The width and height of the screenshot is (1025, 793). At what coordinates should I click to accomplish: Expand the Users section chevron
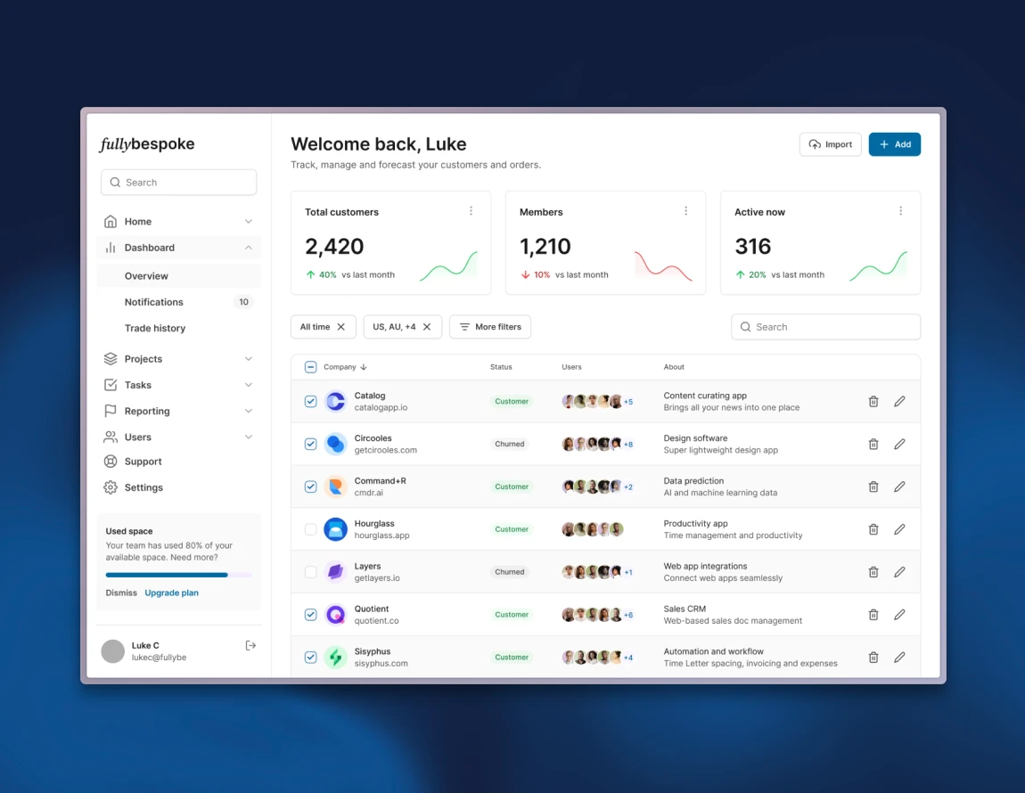click(x=249, y=437)
